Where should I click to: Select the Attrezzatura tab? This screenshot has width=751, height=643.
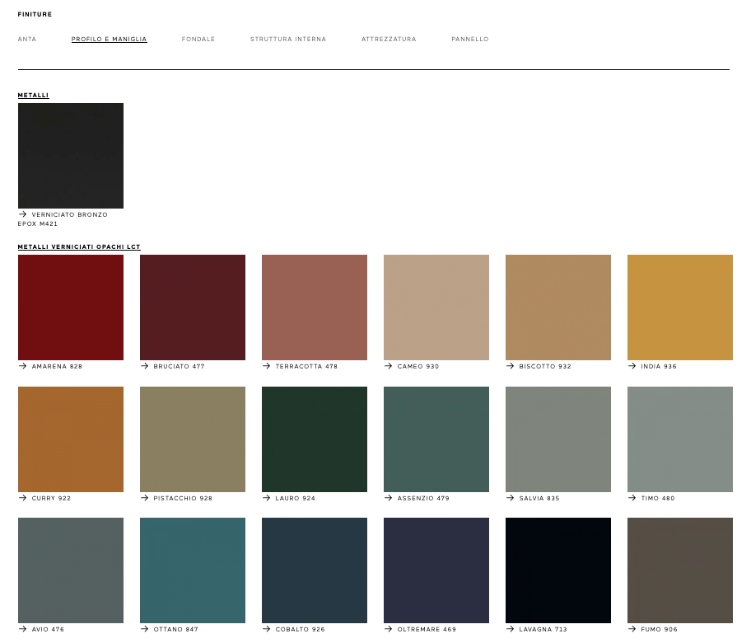[389, 40]
